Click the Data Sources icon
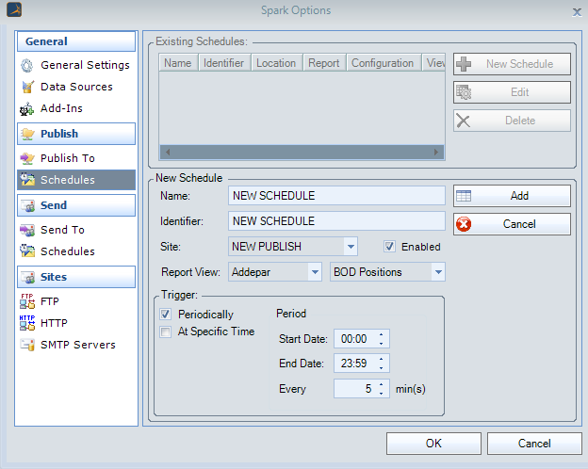The image size is (588, 469). click(27, 87)
